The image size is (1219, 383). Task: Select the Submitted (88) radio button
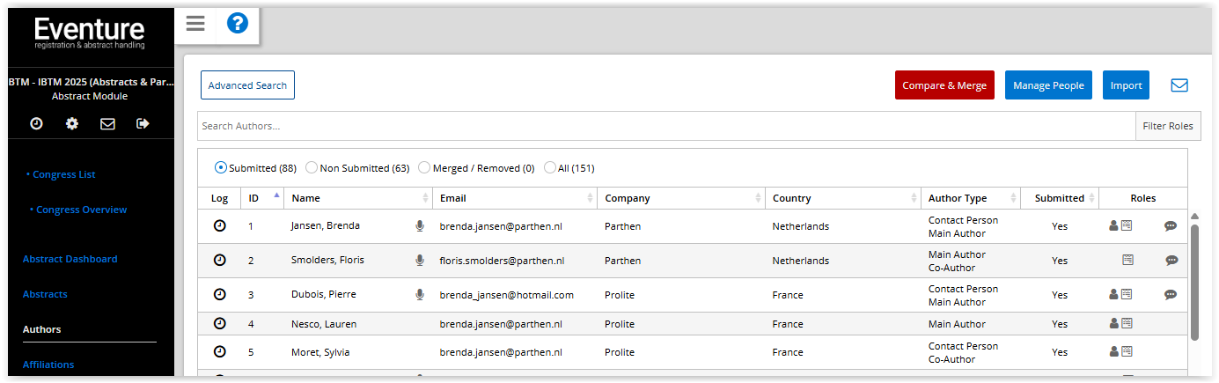pos(221,168)
